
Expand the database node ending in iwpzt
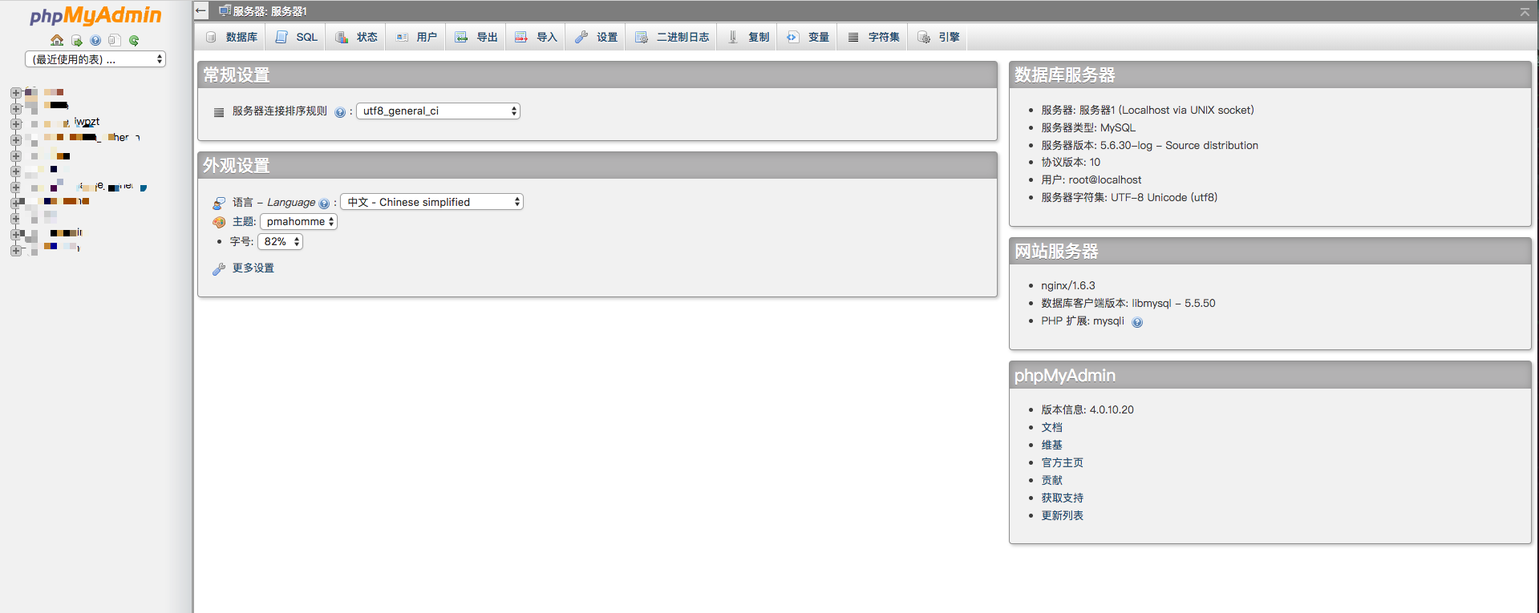click(15, 124)
